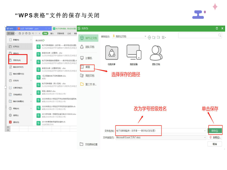Switch to the 插入 ribbon tab
This screenshot has width=227, height=170.
[x=52, y=33]
